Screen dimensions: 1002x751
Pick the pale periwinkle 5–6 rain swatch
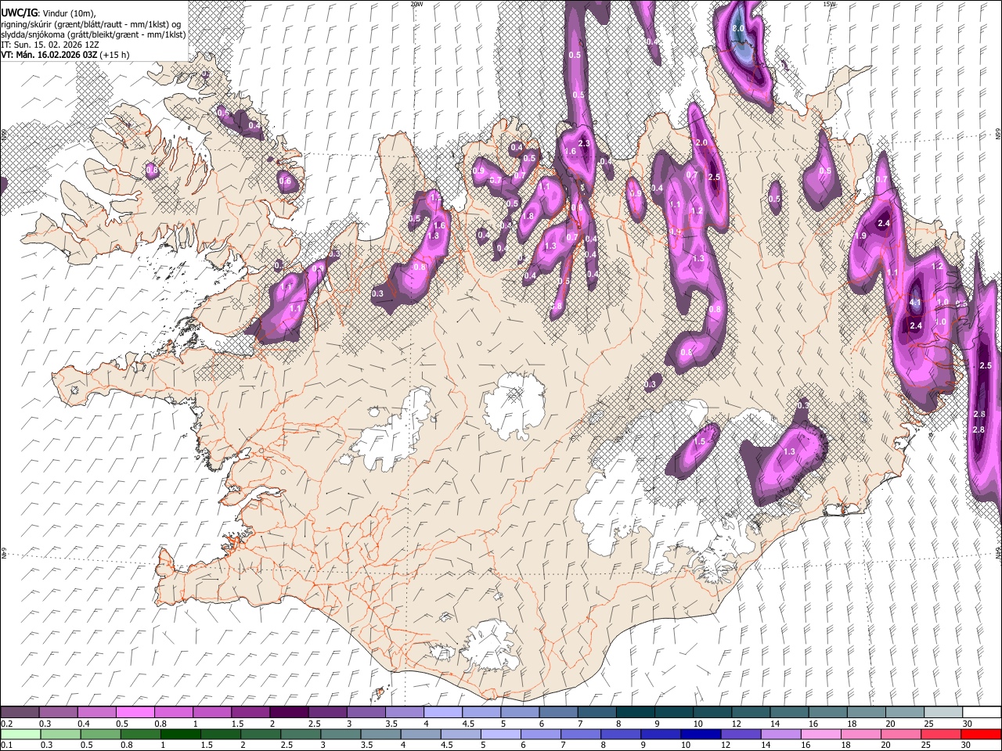(x=500, y=734)
